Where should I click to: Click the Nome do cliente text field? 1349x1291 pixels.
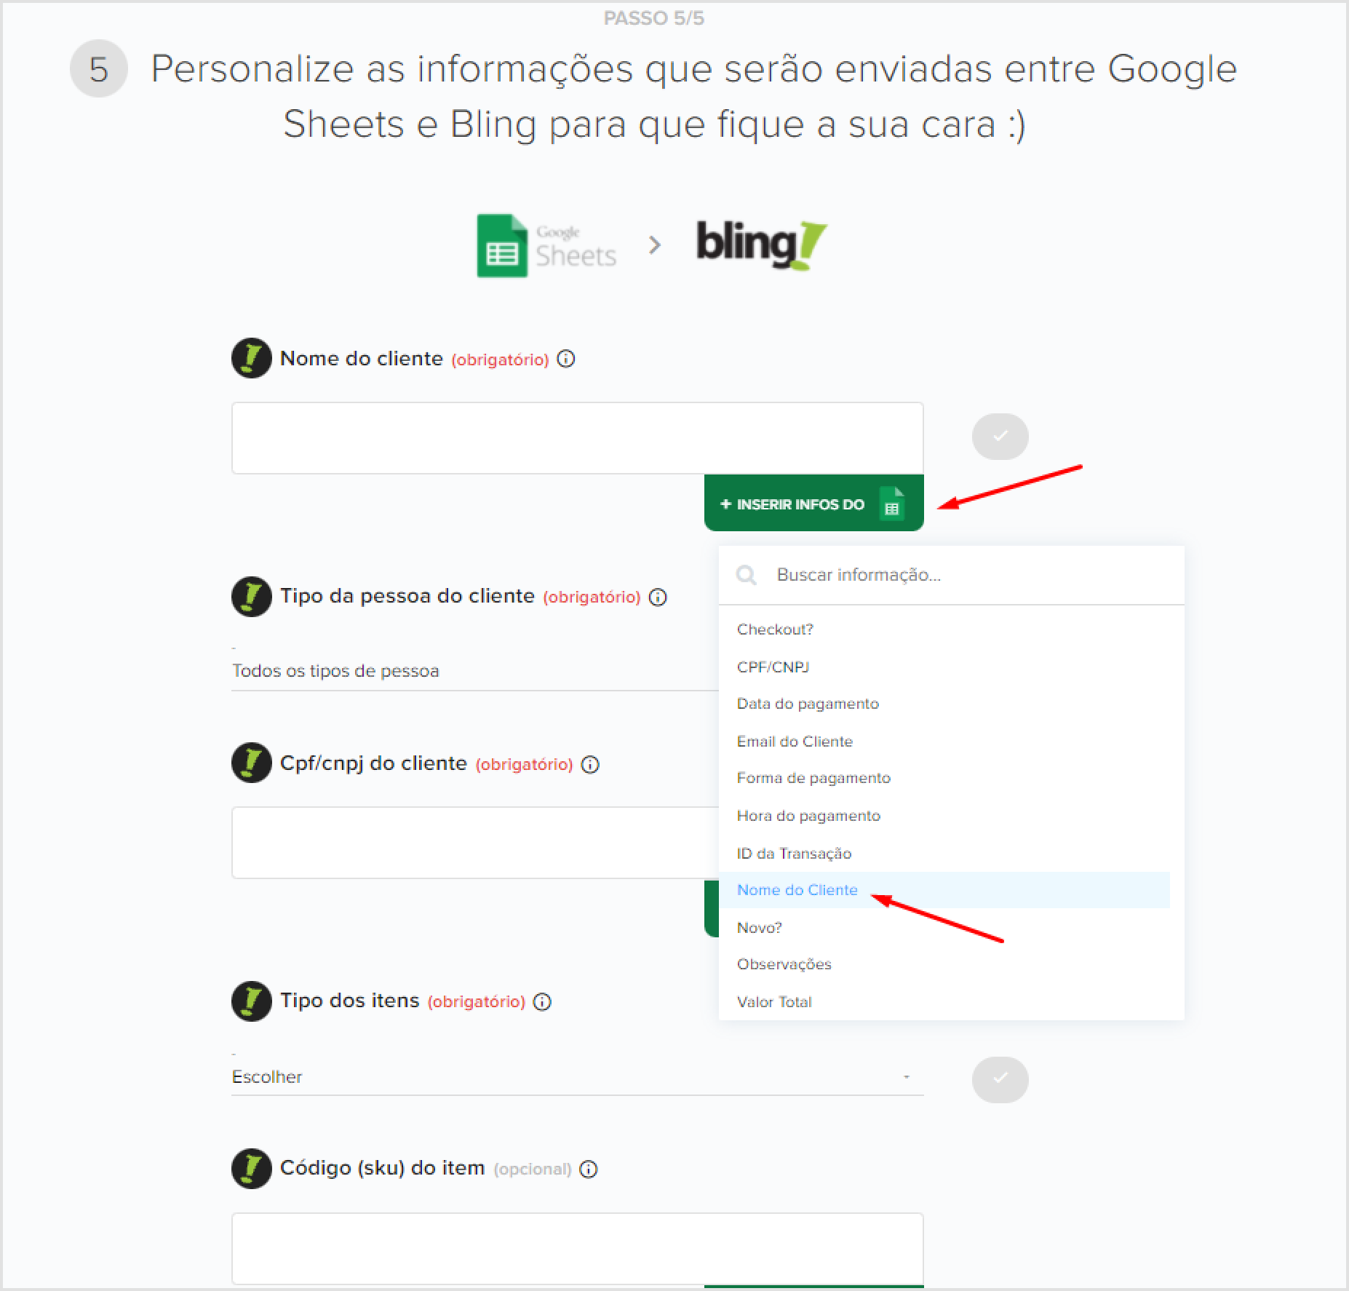[578, 438]
